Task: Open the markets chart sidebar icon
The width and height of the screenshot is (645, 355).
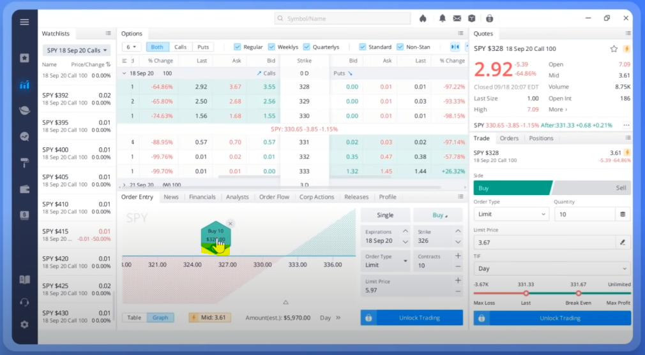Action: (x=24, y=85)
